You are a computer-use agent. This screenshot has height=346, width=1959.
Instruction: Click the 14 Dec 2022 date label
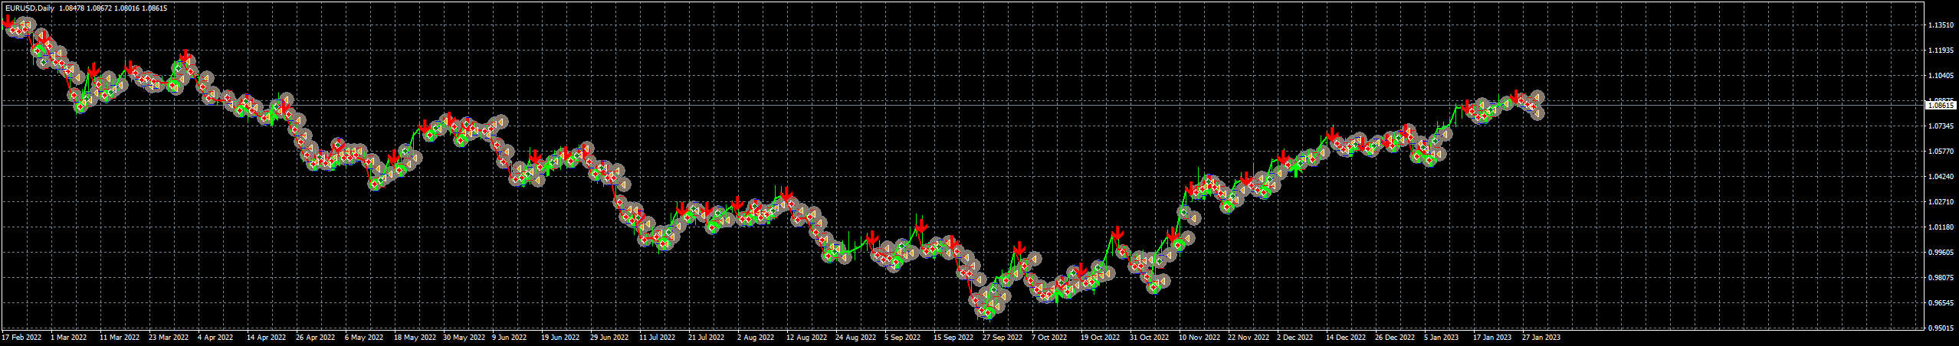coord(1346,337)
